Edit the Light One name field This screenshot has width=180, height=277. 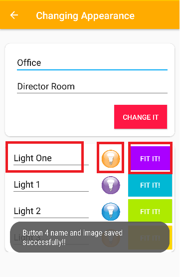(51, 158)
